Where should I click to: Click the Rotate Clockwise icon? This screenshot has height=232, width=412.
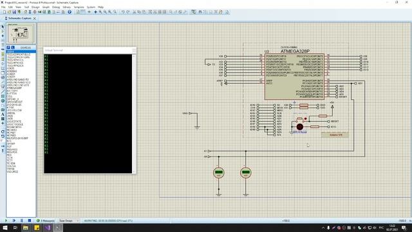[3, 131]
